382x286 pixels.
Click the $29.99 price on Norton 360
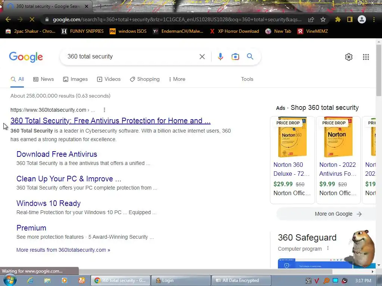(283, 184)
